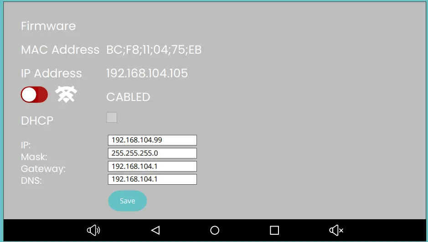This screenshot has height=242, width=428.
Task: Tap the mute speaker icon
Action: [336, 230]
